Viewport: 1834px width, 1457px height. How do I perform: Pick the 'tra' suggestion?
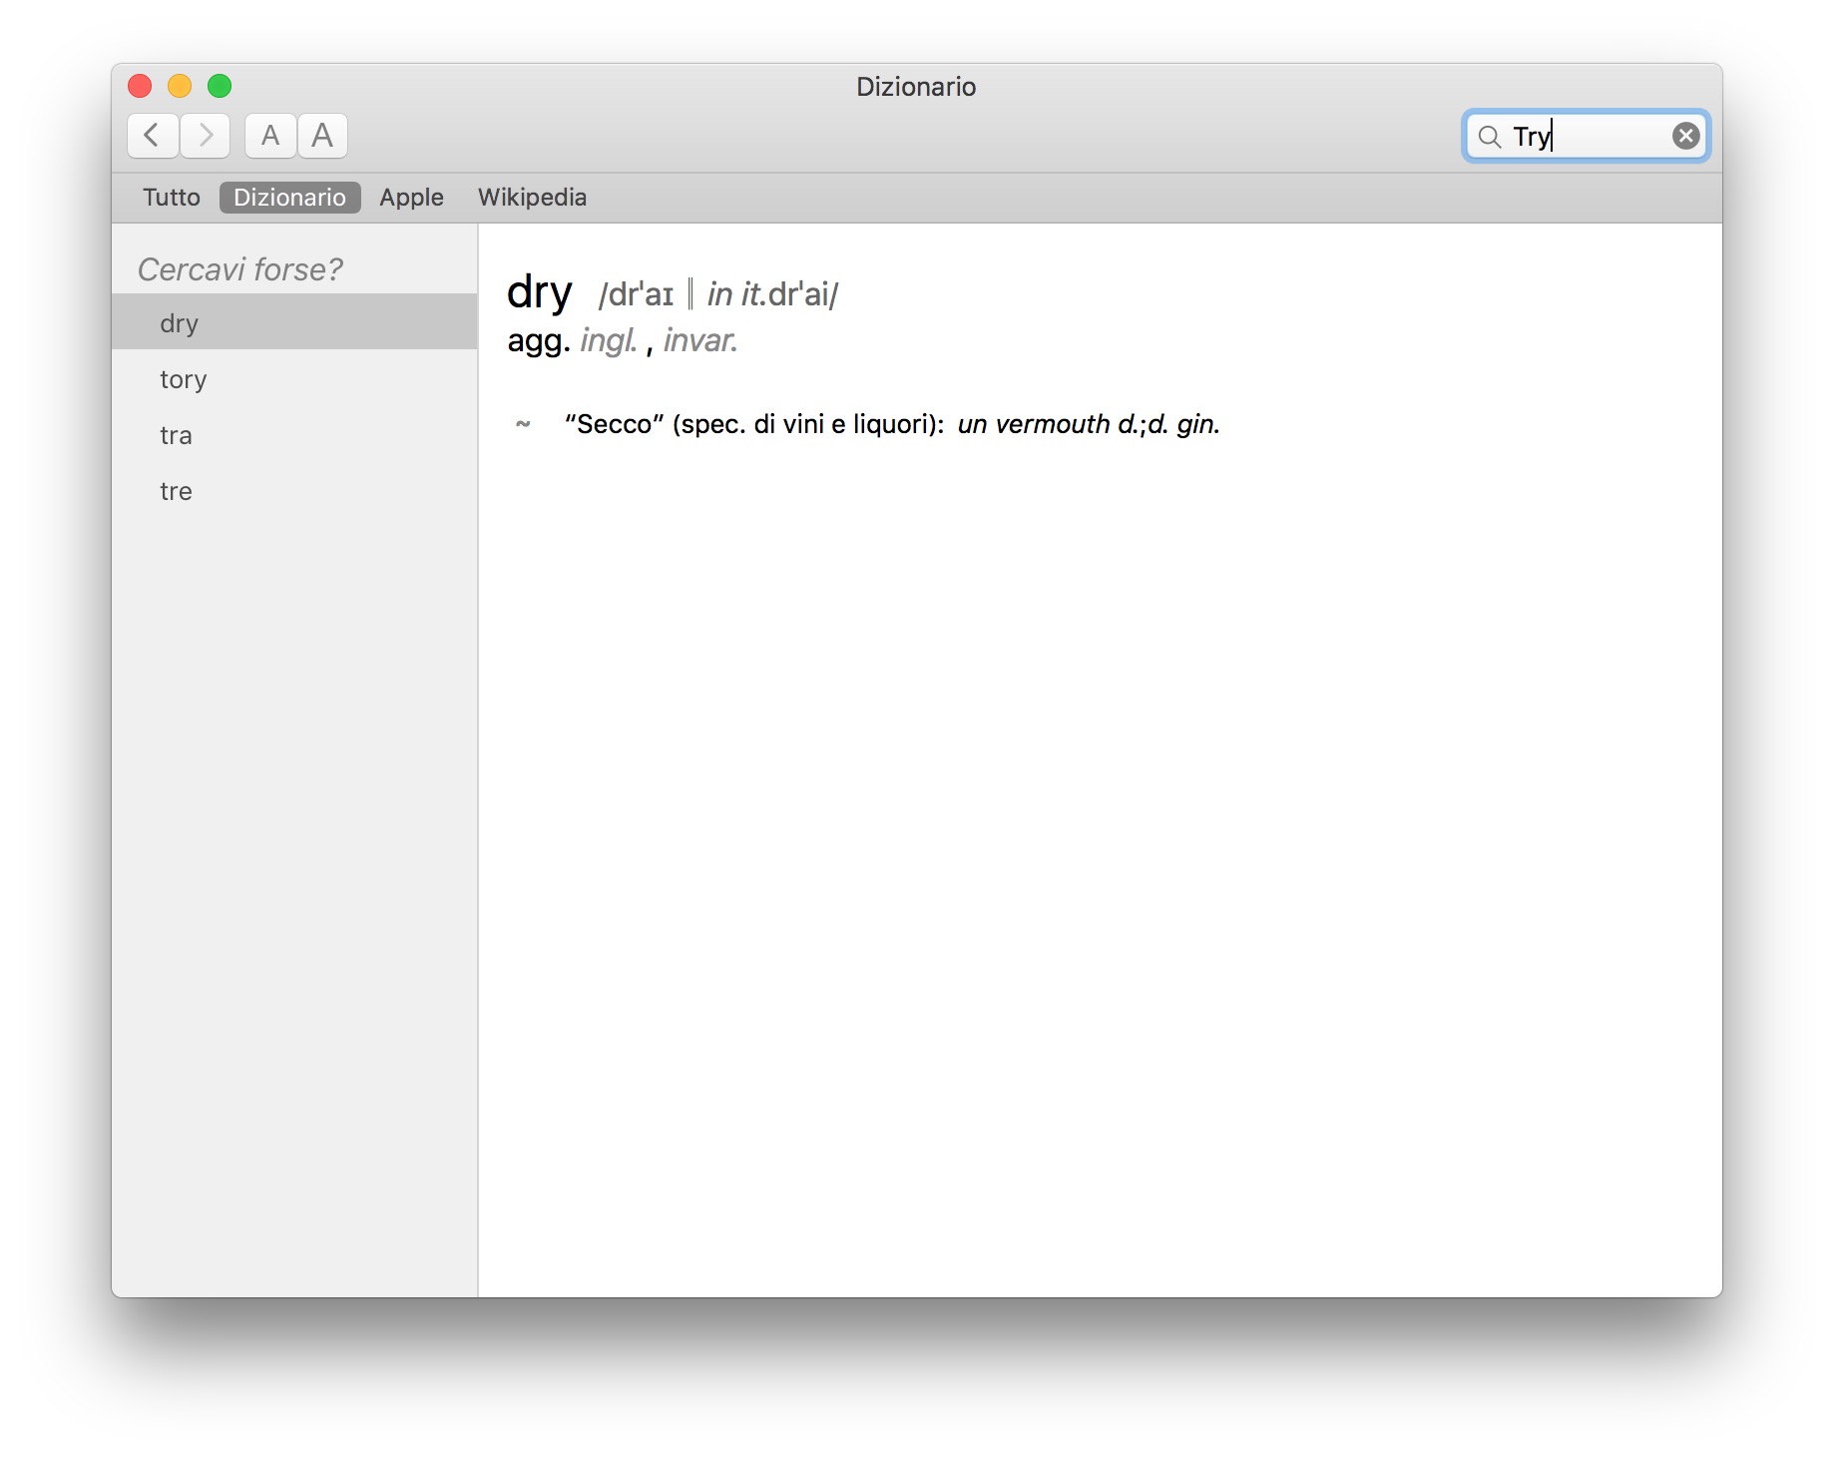(176, 435)
